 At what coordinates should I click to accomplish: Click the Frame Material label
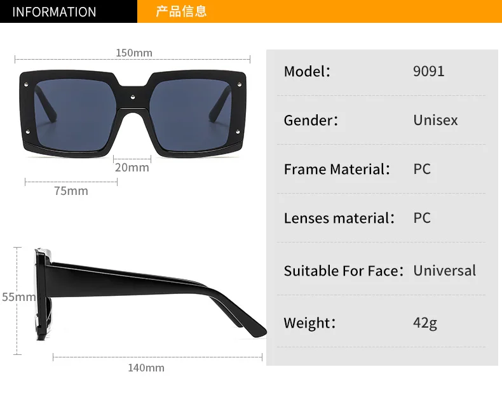(337, 170)
